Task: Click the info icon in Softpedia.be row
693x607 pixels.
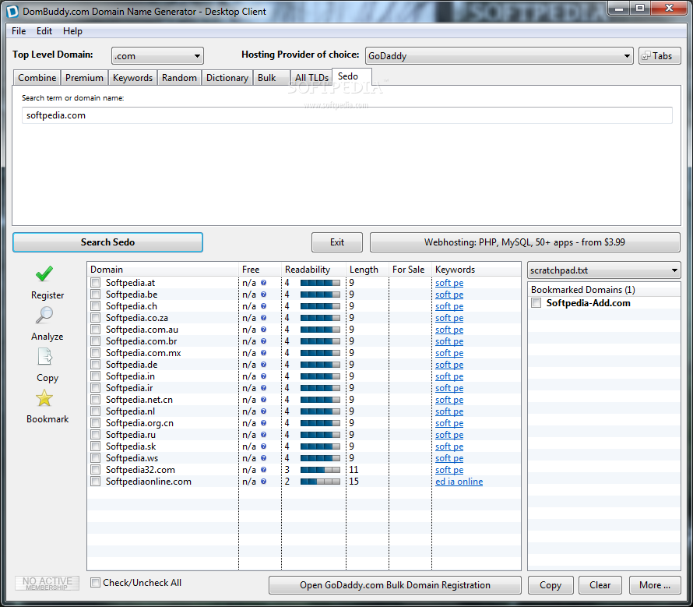Action: 263,295
